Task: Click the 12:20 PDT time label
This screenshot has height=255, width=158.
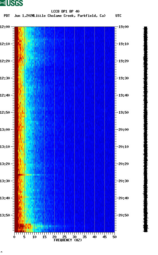Action: pos(5,61)
